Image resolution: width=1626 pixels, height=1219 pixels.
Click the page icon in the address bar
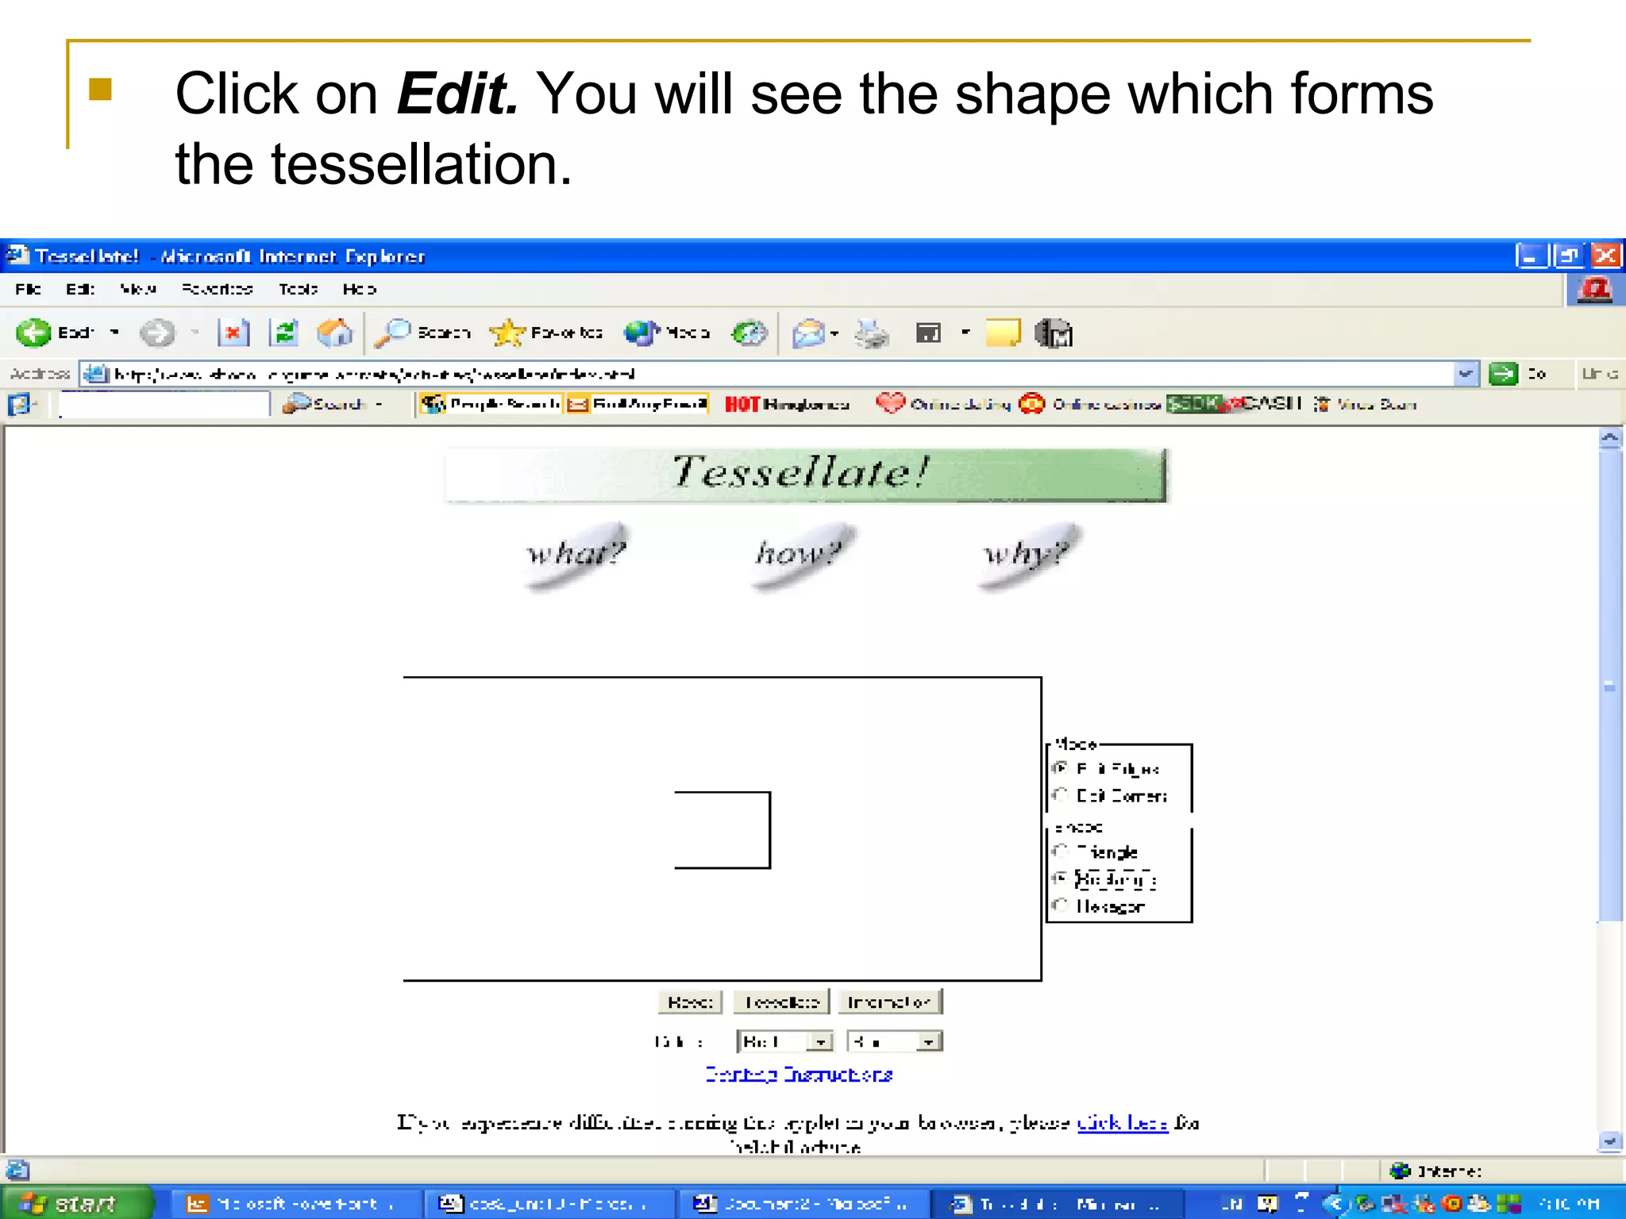pyautogui.click(x=96, y=374)
